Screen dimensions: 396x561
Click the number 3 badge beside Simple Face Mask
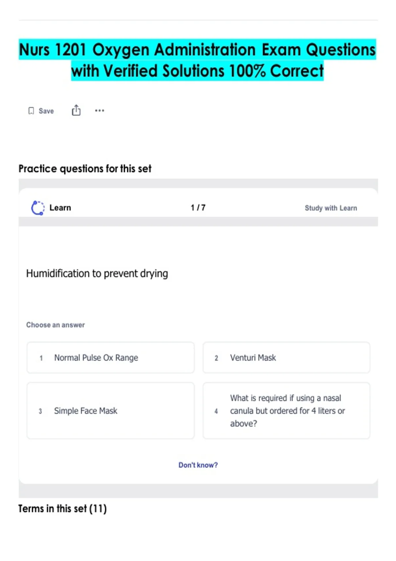pyautogui.click(x=40, y=411)
